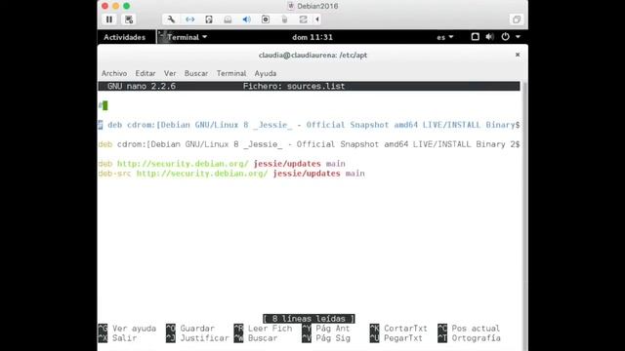Click the 'Pág Ant' nano shortcut
Screen dimensions: 625x351
(x=326, y=329)
